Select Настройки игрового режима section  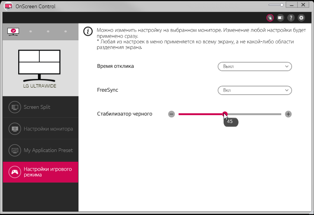pos(41,172)
